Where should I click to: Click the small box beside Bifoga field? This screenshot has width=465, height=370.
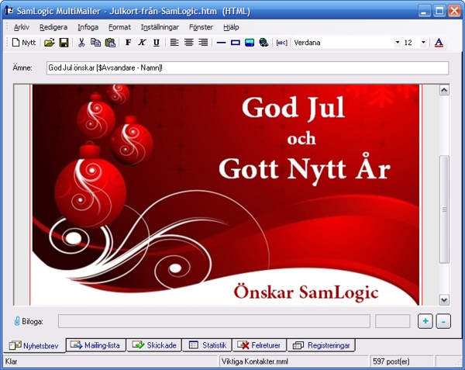point(393,321)
